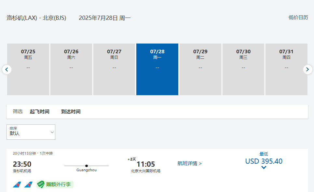Viewport: 314px width, 192px height.
Task: Expand fare options chevron under price
Action: point(264,168)
